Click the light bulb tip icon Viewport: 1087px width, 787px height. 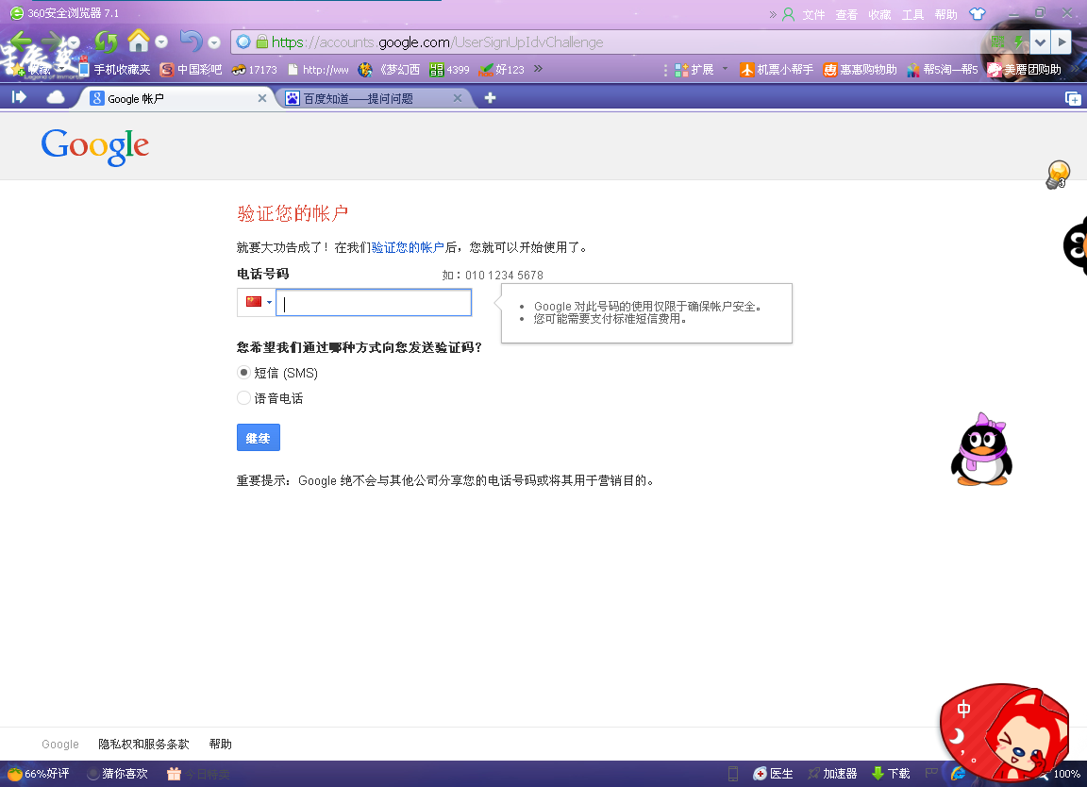click(x=1058, y=175)
